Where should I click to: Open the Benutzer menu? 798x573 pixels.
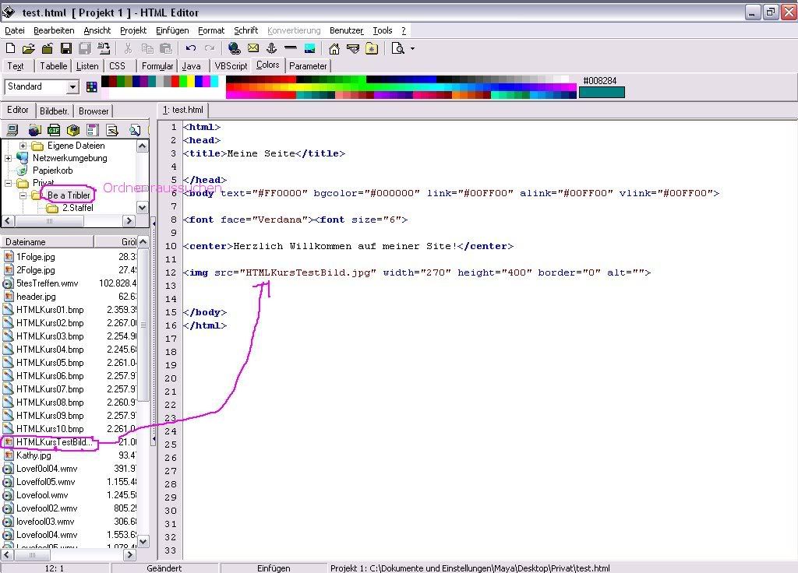point(347,30)
